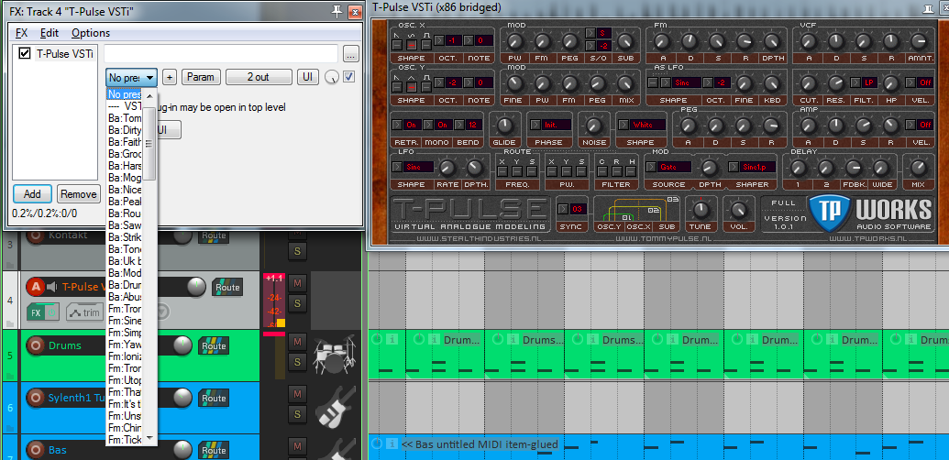Click the trim envelope button
The width and height of the screenshot is (949, 460).
pyautogui.click(x=84, y=312)
